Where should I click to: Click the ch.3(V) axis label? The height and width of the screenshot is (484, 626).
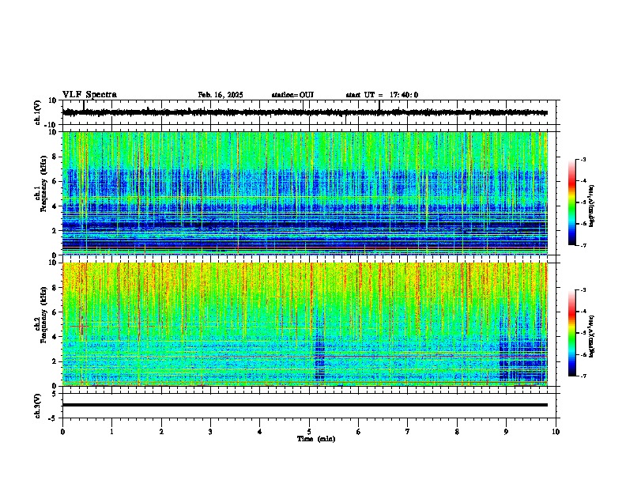click(38, 406)
